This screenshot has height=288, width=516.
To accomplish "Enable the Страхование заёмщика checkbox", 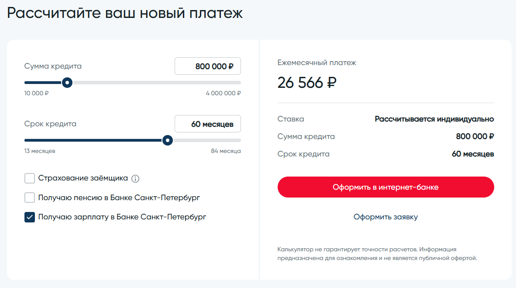I will point(30,178).
